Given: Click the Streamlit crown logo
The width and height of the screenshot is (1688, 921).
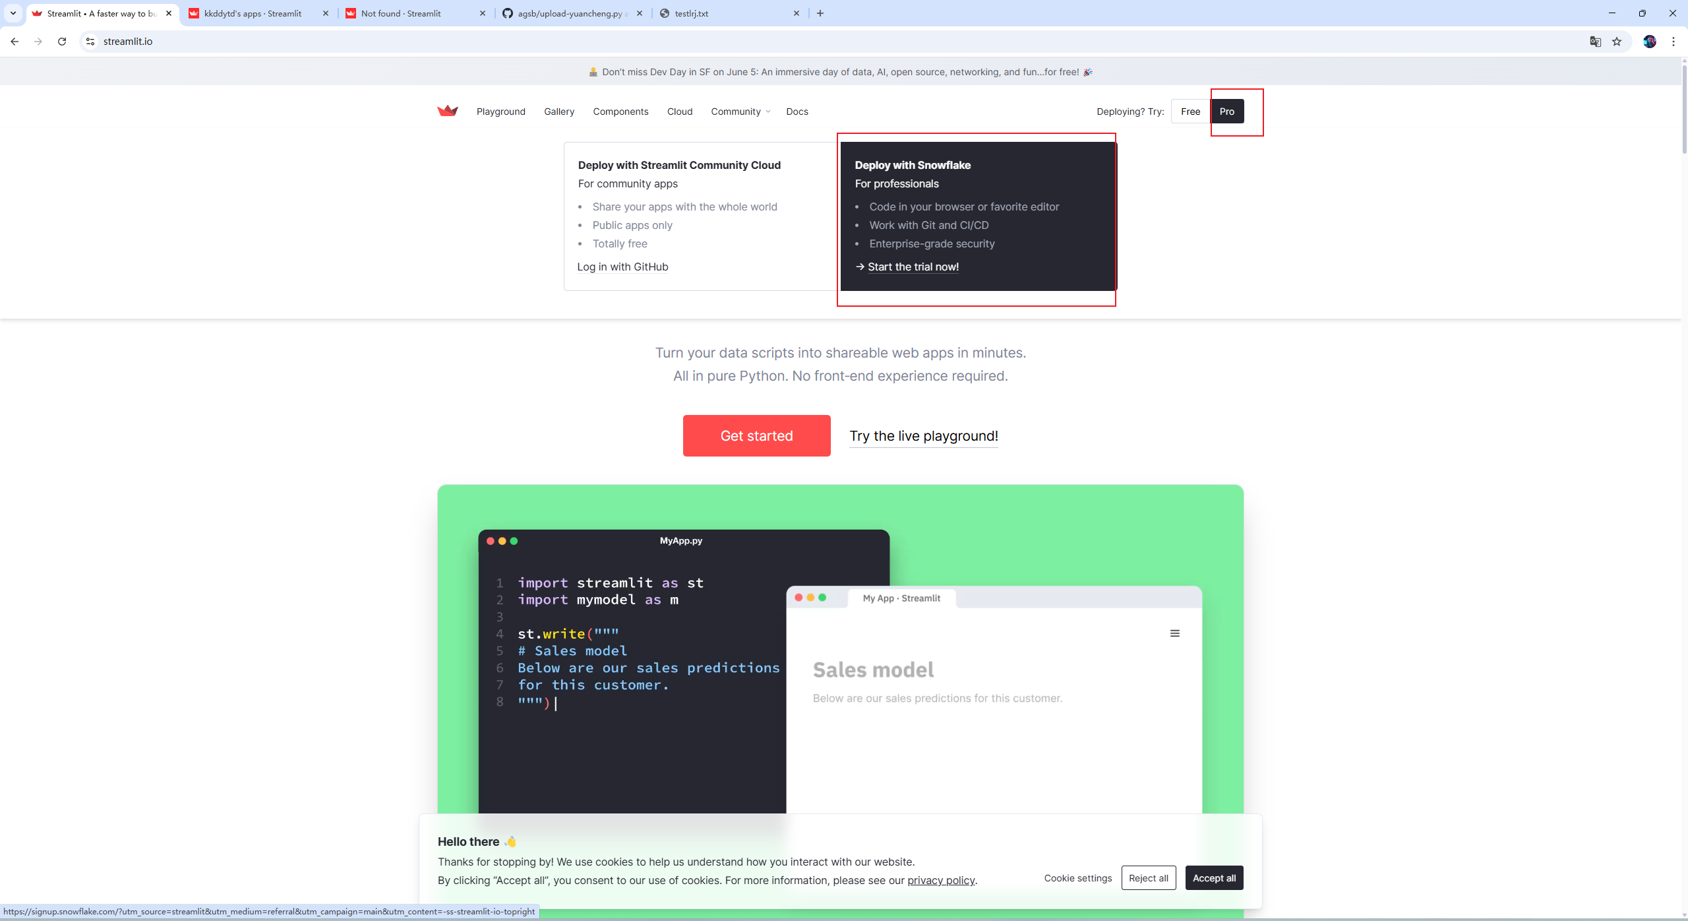Looking at the screenshot, I should point(448,111).
